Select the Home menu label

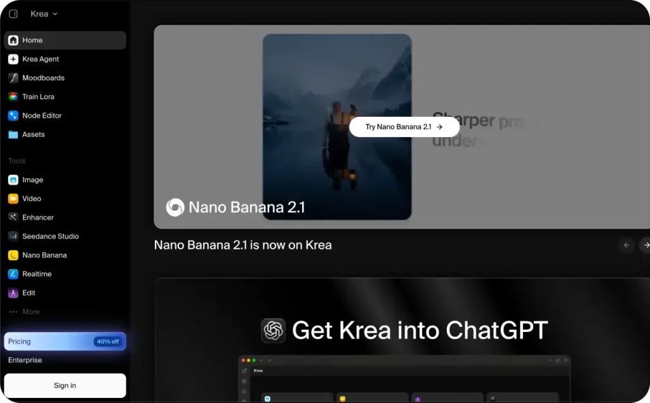32,40
